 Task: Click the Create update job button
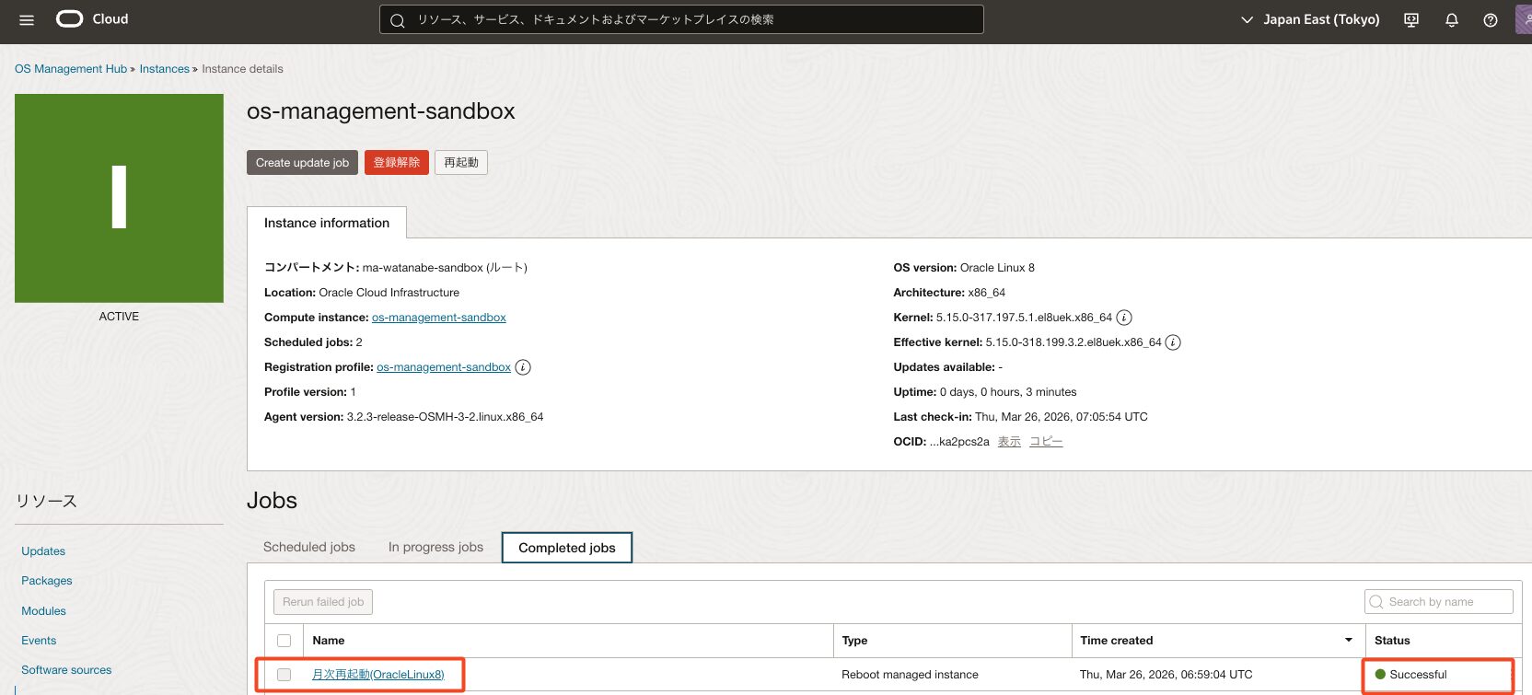pos(302,163)
